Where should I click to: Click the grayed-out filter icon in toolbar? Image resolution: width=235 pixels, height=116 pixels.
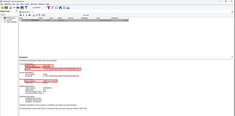pyautogui.click(x=52, y=8)
